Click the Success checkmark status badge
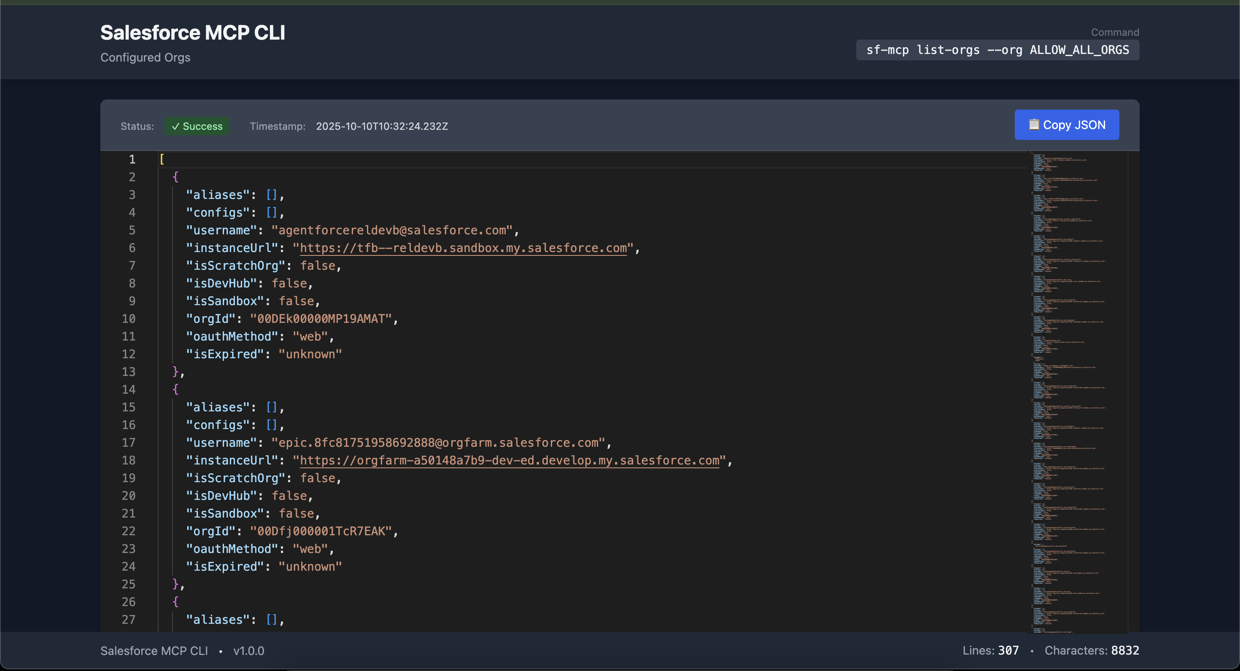Viewport: 1240px width, 671px height. tap(197, 126)
